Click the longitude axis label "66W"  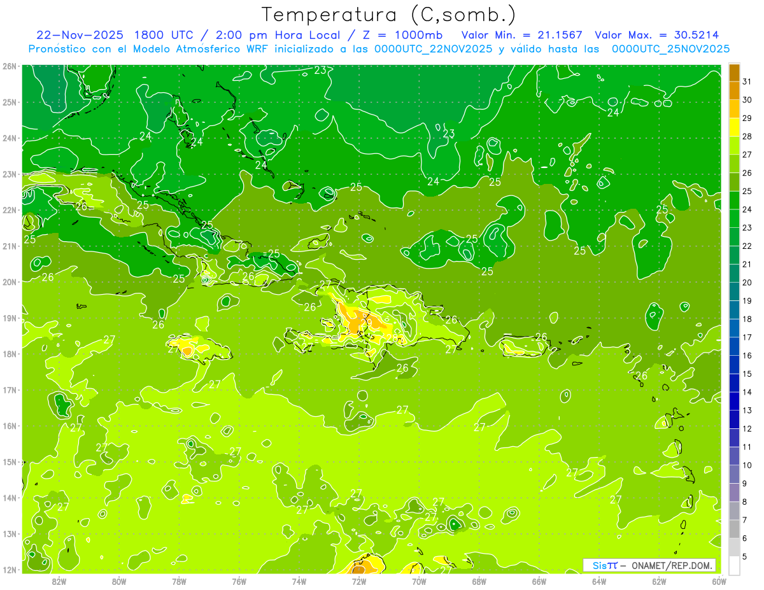click(539, 580)
